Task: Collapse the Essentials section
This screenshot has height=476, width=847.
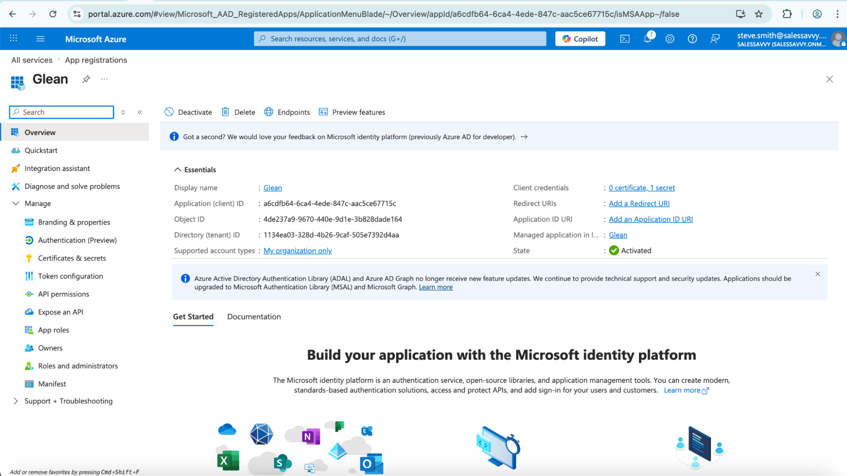Action: click(x=195, y=170)
